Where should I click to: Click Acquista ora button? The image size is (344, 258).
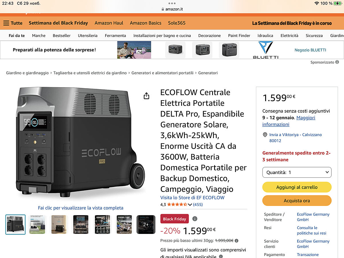point(297,201)
